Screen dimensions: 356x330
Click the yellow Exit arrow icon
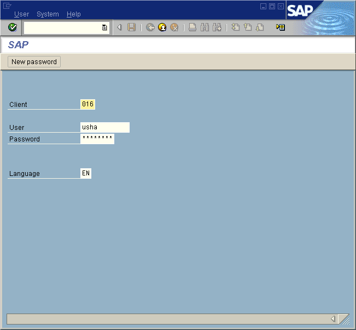click(x=162, y=27)
